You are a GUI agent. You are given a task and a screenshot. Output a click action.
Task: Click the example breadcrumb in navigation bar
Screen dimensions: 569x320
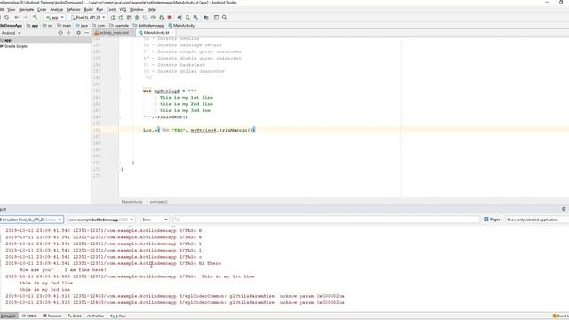point(119,26)
